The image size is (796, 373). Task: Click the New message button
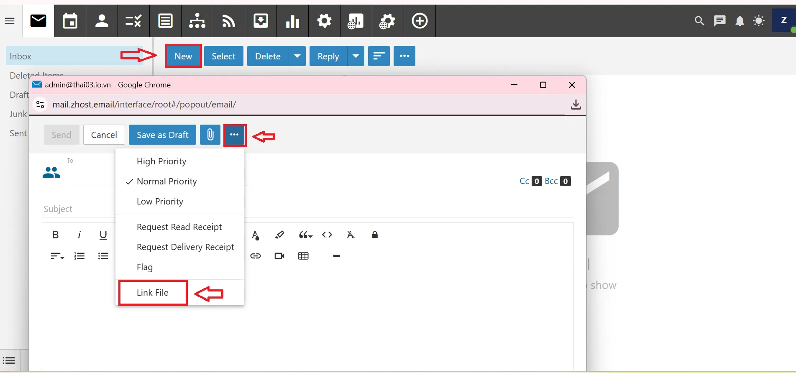[x=183, y=56]
